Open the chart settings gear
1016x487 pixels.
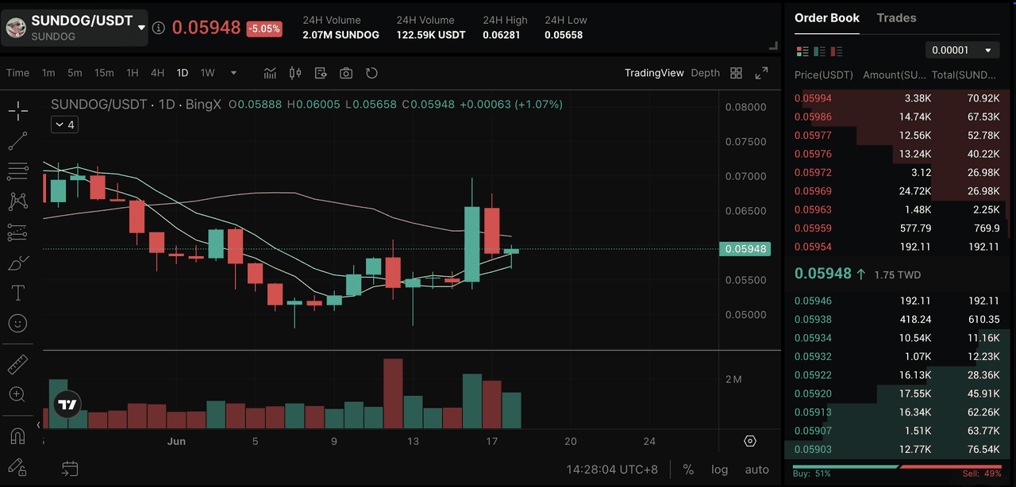point(750,441)
